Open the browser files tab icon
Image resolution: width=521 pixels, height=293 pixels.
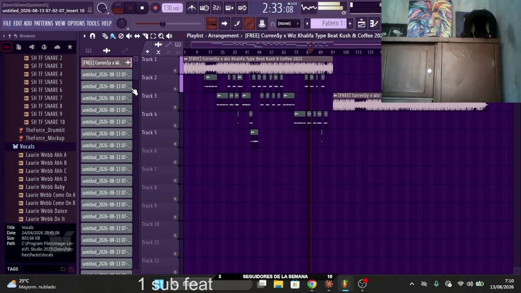coord(19,47)
